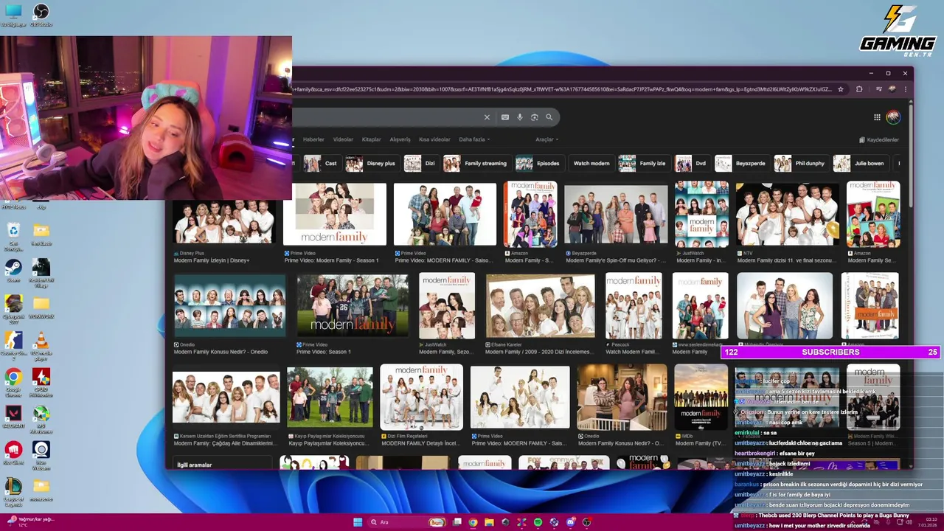Screen dimensions: 944x531
Task: Select the Julie bowen filter chip
Action: point(860,164)
